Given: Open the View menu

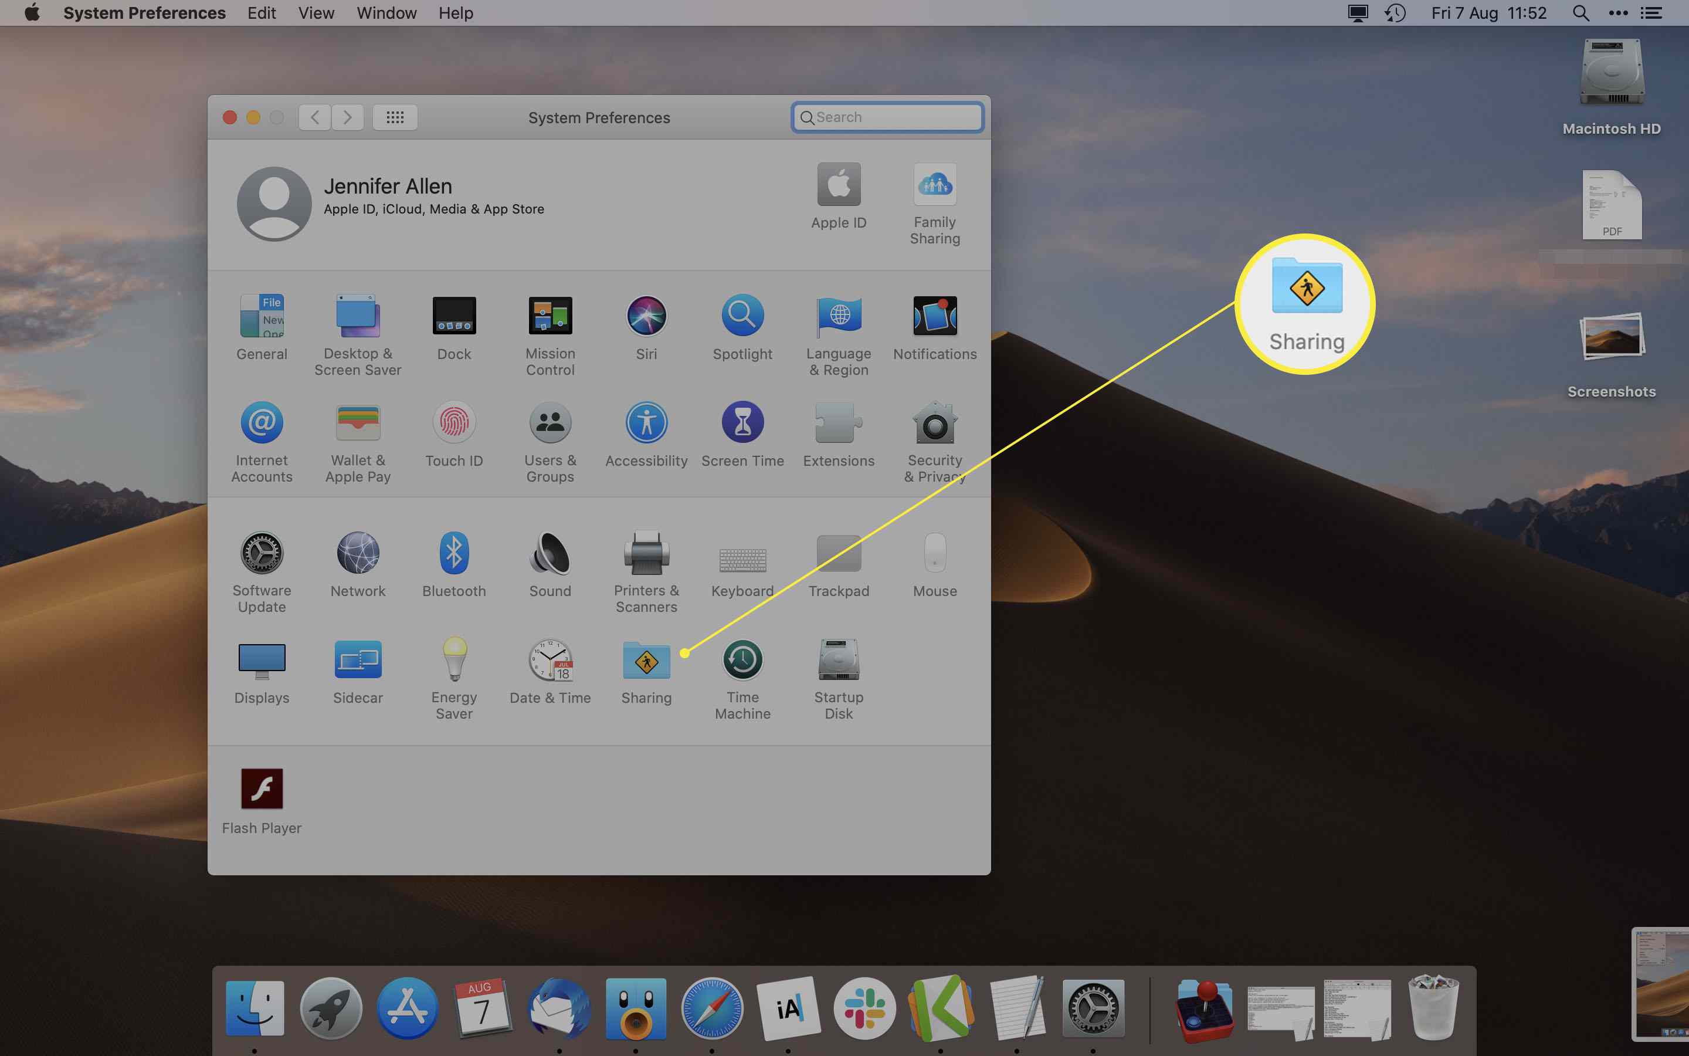Looking at the screenshot, I should coord(316,12).
